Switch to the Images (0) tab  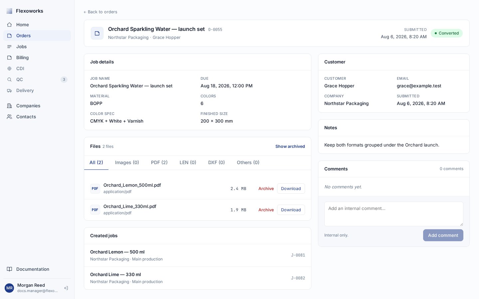pos(127,162)
